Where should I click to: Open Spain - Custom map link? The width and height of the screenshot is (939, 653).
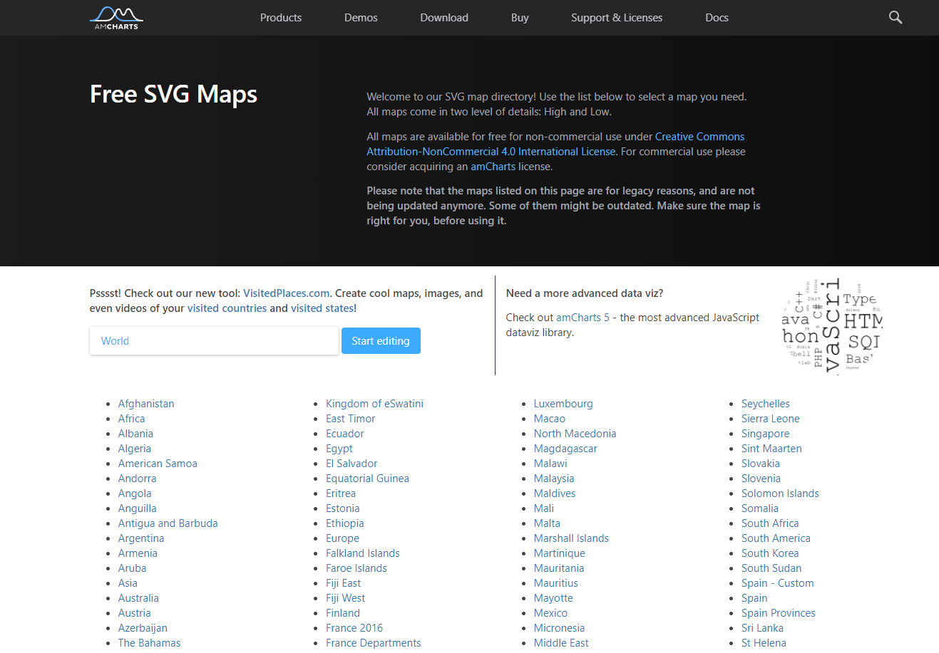[778, 583]
